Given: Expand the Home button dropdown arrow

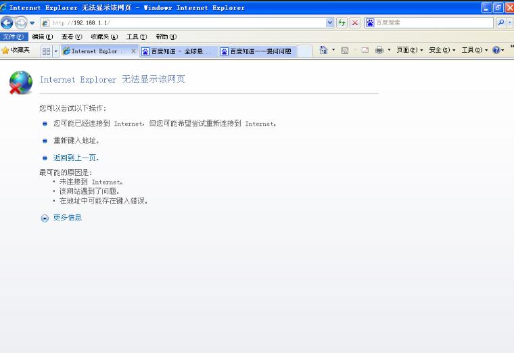Looking at the screenshot, I should (x=333, y=50).
